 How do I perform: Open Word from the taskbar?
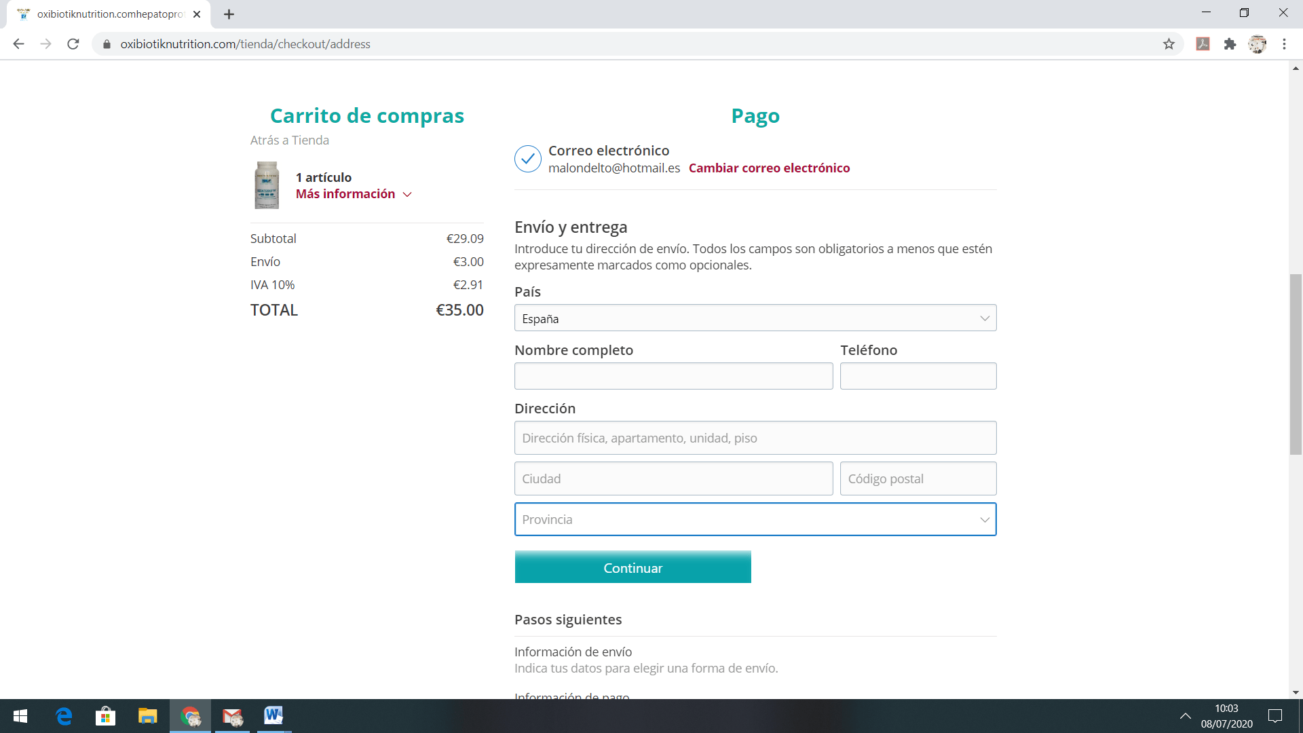(273, 716)
